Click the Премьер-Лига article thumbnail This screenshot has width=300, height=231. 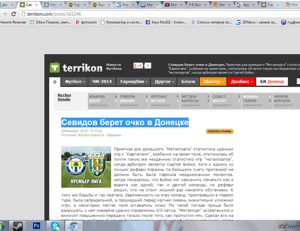click(x=86, y=167)
